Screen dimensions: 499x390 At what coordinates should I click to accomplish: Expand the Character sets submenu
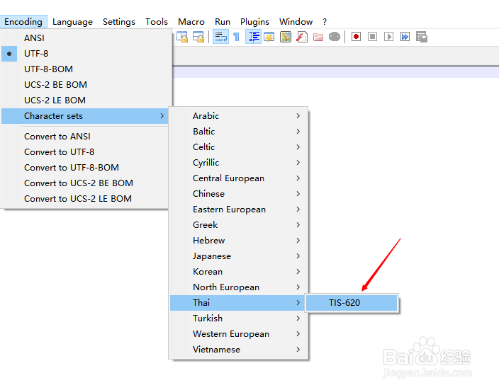point(85,115)
